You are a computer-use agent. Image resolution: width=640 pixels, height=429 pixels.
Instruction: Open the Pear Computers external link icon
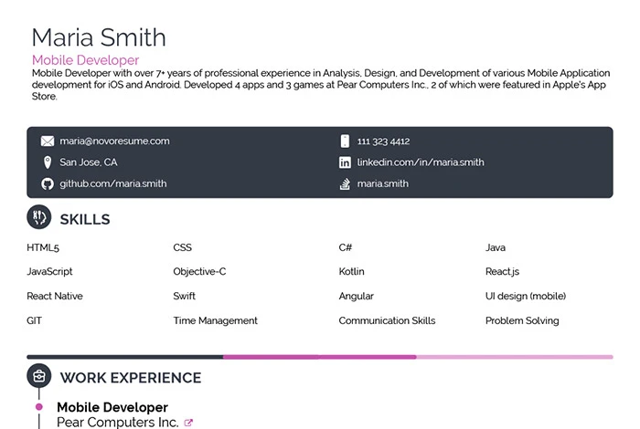pos(189,423)
